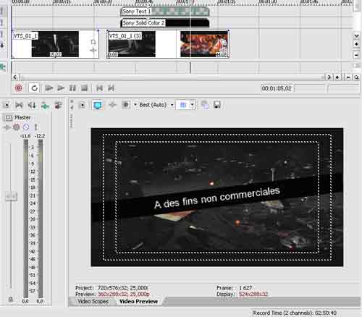Open Video Output FX in preview toolbar
The image size is (362, 317).
click(112, 105)
